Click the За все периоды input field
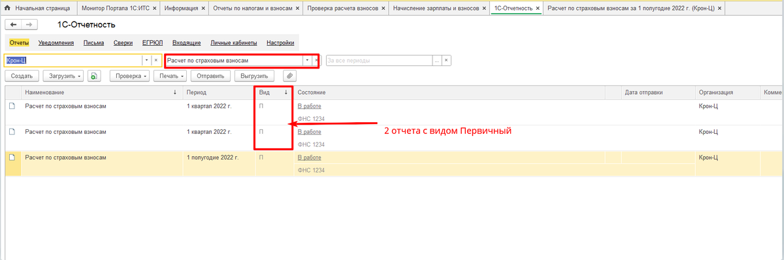This screenshot has width=784, height=260. point(379,60)
